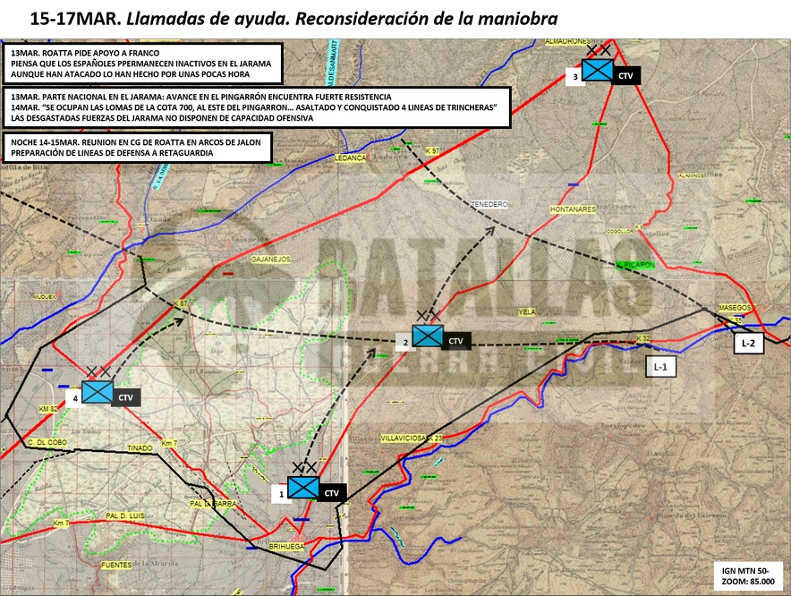Click the LEDANCA town label

[x=351, y=158]
